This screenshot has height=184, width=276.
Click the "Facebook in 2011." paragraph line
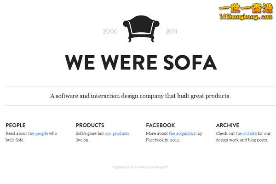[163, 140]
